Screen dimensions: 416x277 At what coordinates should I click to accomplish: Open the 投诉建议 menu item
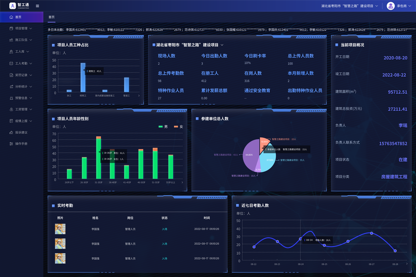[21, 132]
